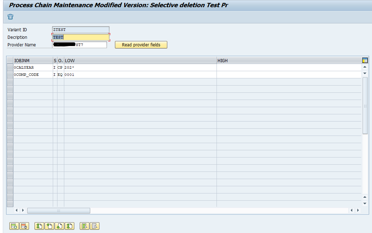Open the table layout configuration icon
Screen dimensions: 372x233
tap(365, 60)
